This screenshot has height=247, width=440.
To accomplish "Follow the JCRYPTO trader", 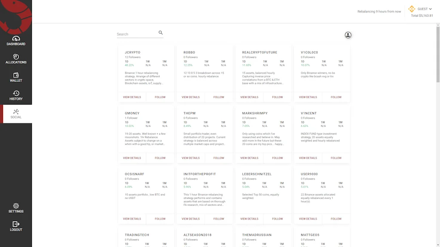I will coord(160,97).
